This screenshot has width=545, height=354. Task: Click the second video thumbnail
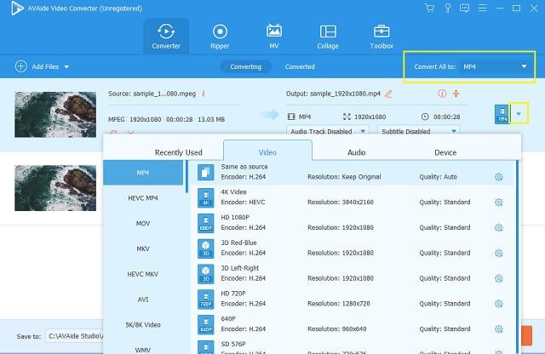55,188
